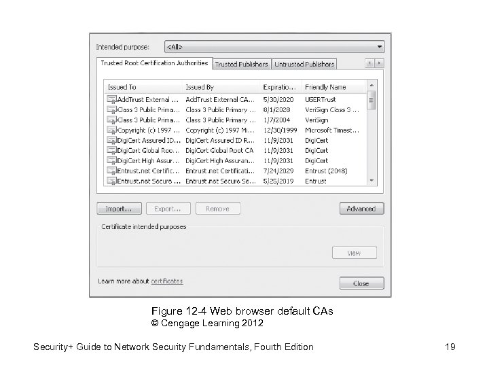Image resolution: width=489 pixels, height=367 pixels.
Task: Click the Export button
Action: 168,209
